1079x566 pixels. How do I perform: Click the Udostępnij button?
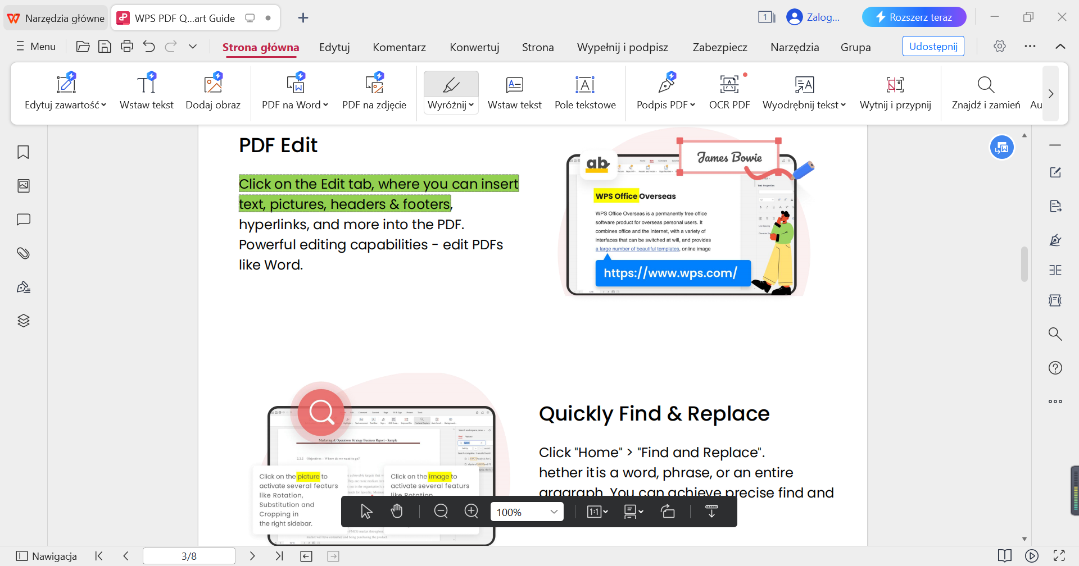click(x=933, y=47)
